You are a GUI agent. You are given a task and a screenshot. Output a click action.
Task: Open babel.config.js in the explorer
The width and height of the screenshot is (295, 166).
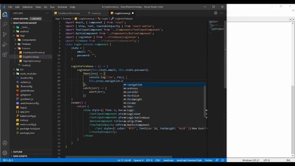(28, 116)
